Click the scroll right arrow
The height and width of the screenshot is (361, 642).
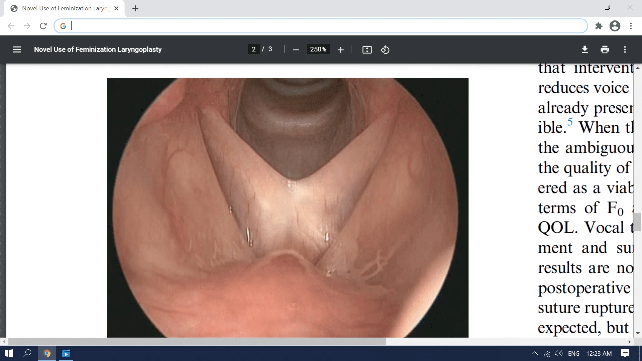point(630,342)
